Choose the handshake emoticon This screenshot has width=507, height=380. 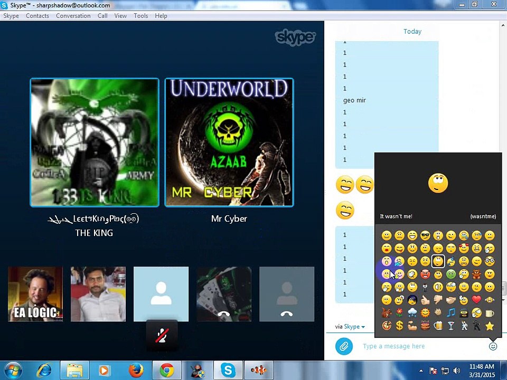click(451, 300)
